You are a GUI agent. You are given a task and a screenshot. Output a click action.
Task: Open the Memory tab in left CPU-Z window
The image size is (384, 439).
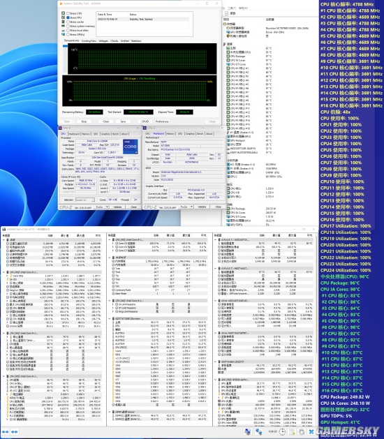coord(86,134)
